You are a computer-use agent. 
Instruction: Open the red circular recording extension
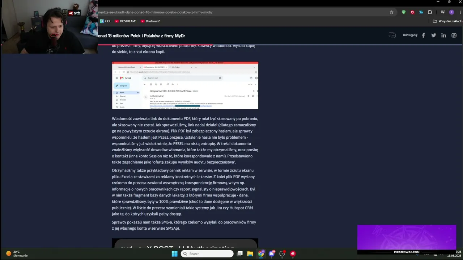click(412, 12)
